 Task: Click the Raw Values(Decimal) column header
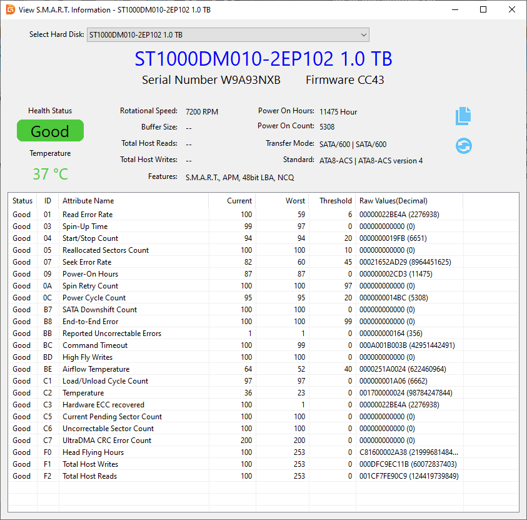tap(409, 201)
